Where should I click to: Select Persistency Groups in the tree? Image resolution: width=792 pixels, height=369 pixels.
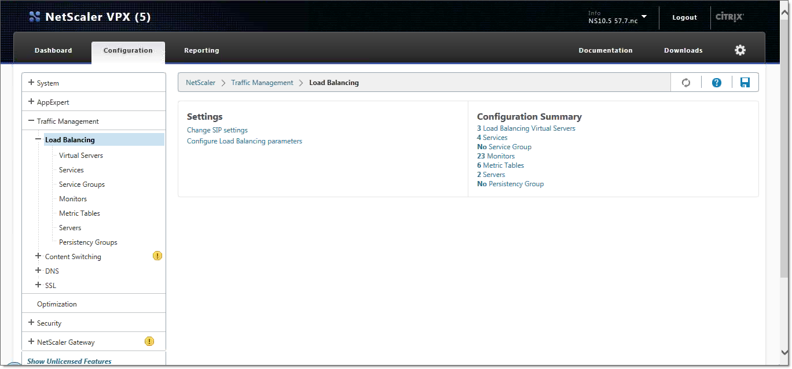[x=88, y=242]
